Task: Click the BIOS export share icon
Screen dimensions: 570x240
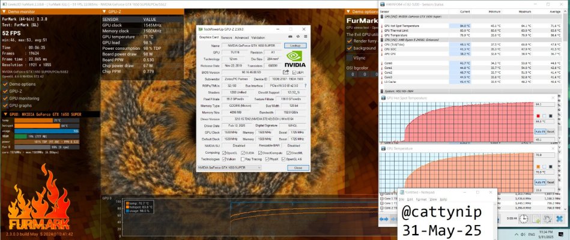Action: [286, 72]
